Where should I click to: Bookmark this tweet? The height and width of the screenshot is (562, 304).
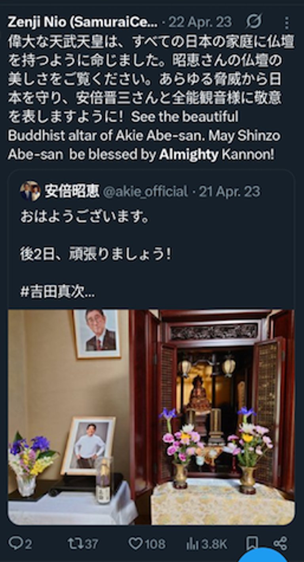click(252, 543)
